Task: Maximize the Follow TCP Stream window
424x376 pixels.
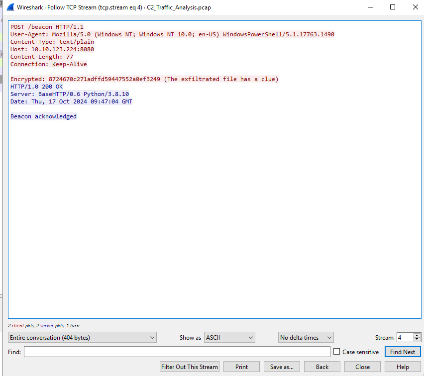Action: (x=393, y=7)
